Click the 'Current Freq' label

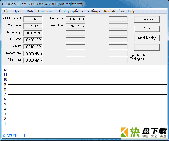coord(56,25)
